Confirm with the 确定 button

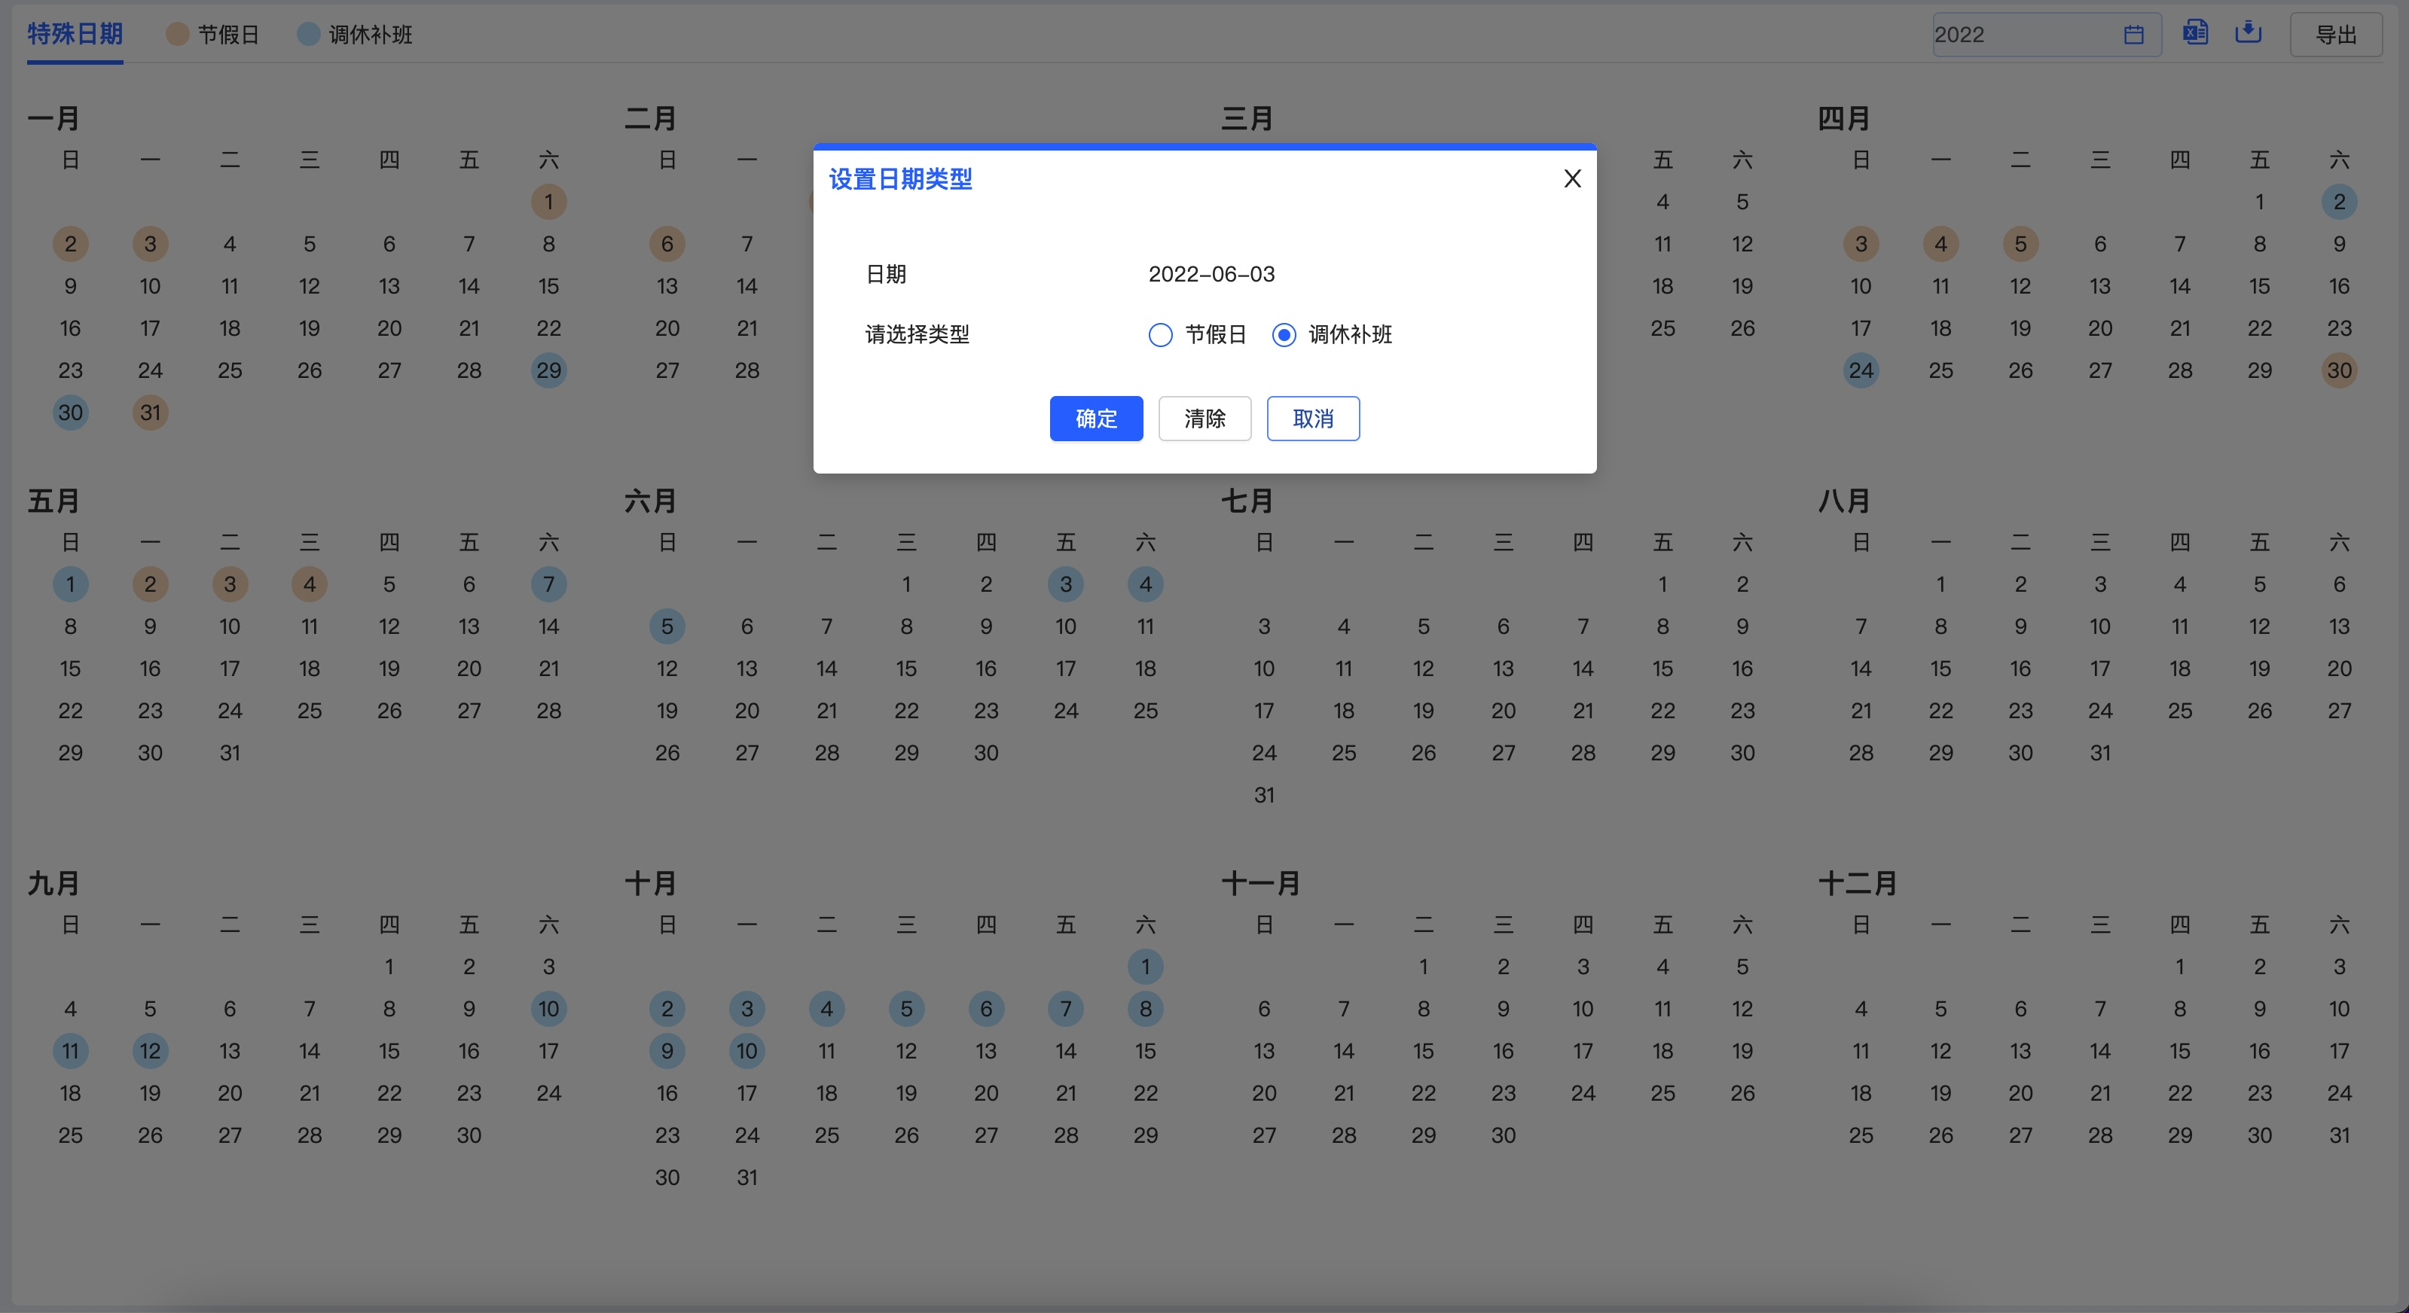(1096, 419)
